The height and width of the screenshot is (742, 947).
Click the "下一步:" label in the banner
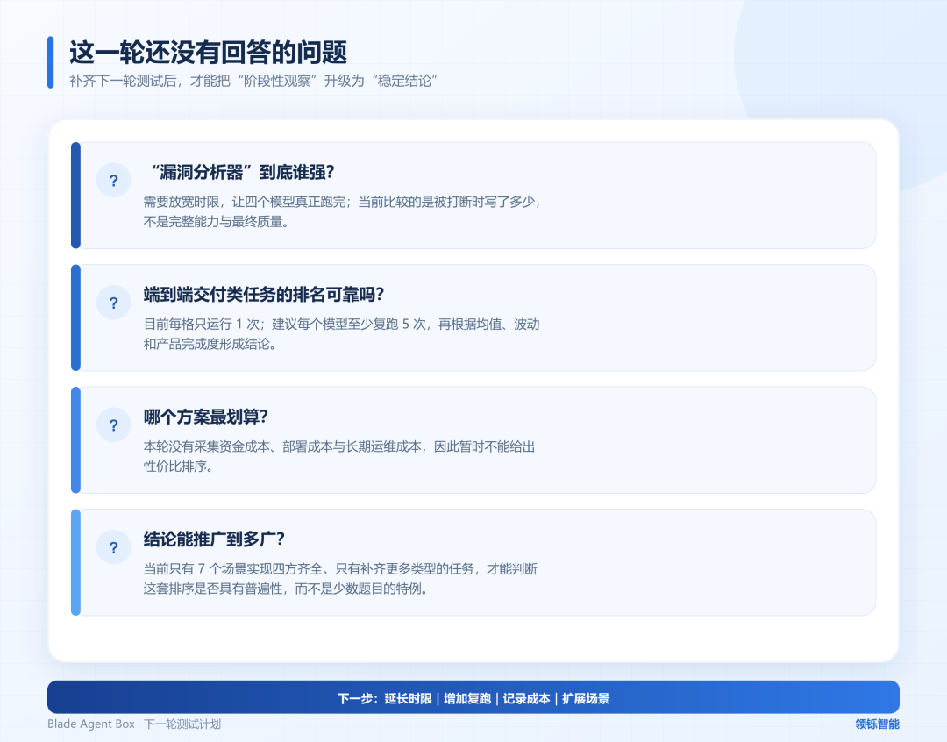[x=358, y=698]
